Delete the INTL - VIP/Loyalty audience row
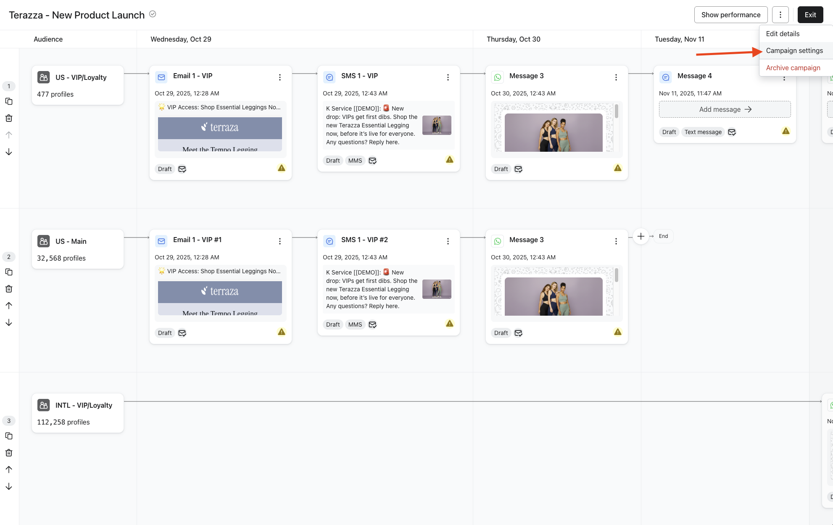The height and width of the screenshot is (525, 833). tap(9, 453)
